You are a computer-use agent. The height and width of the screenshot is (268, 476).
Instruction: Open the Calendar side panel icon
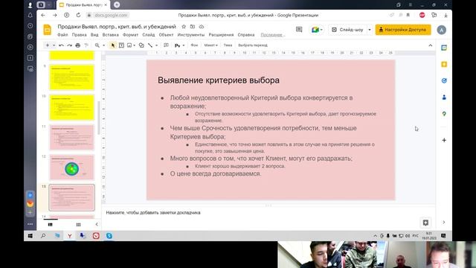pos(444,48)
